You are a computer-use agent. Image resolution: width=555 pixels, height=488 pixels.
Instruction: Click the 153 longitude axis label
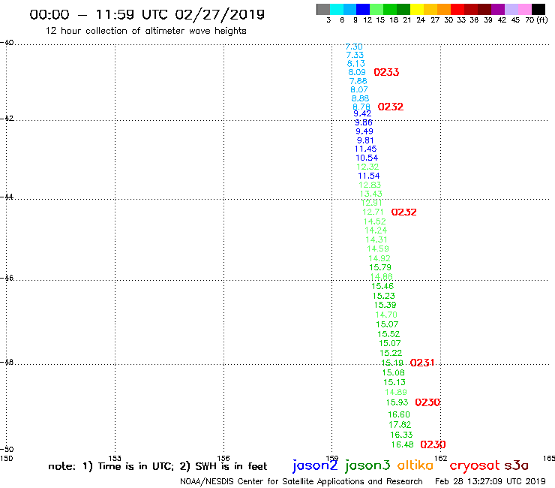point(115,458)
